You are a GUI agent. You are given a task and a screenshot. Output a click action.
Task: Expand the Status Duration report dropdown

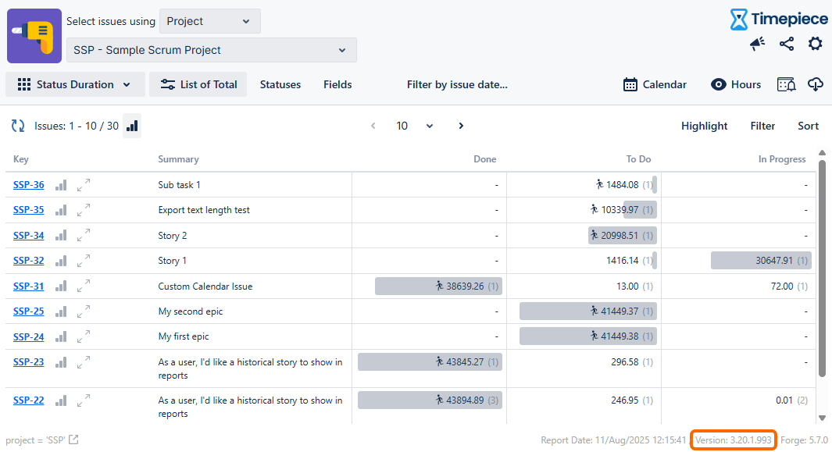pos(75,84)
